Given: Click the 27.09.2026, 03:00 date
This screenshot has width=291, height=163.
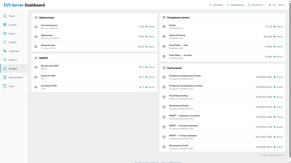Looking at the screenshot, I should click(x=264, y=127).
